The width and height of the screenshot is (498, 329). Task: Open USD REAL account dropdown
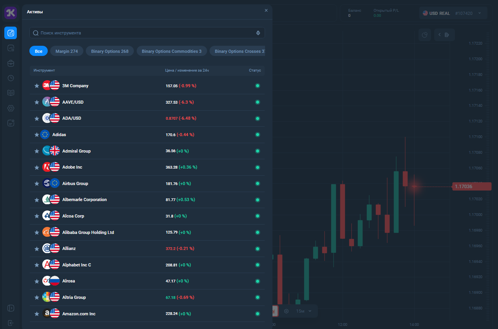tap(453, 13)
